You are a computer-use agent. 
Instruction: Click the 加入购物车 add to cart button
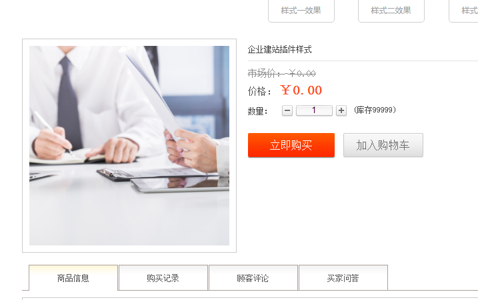pos(383,145)
